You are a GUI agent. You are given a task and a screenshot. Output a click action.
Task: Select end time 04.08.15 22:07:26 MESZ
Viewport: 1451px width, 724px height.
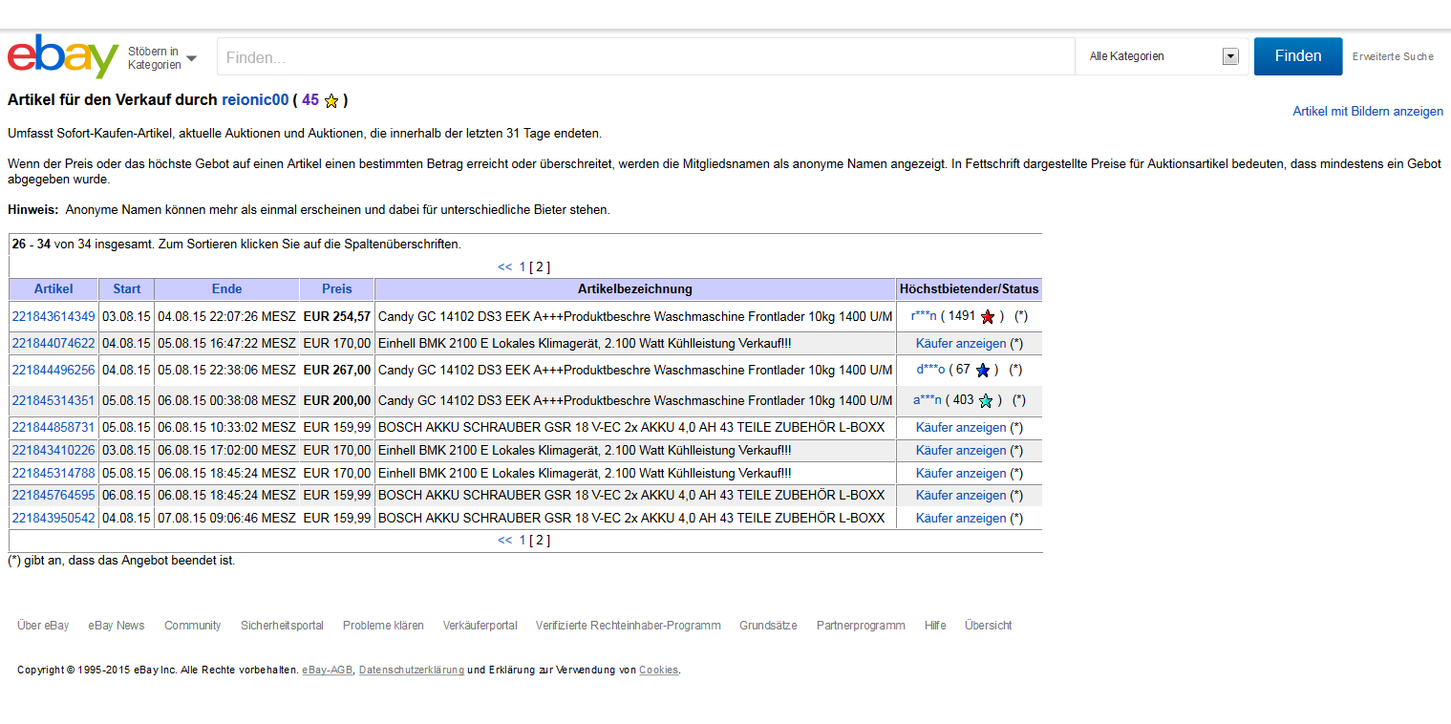point(226,316)
